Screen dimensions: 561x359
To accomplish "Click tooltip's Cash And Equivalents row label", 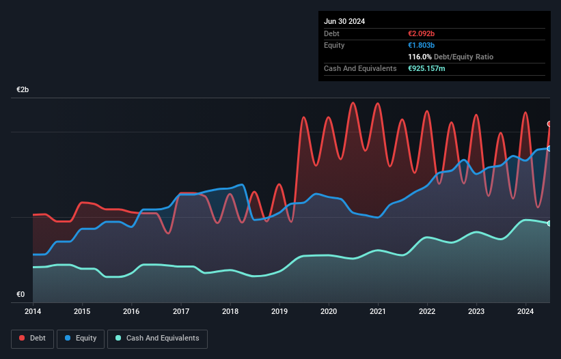I will pos(360,68).
